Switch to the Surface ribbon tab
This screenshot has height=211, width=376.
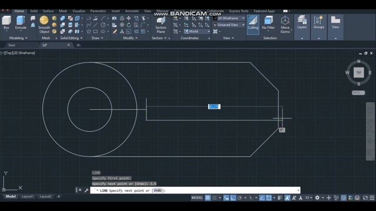(x=48, y=11)
